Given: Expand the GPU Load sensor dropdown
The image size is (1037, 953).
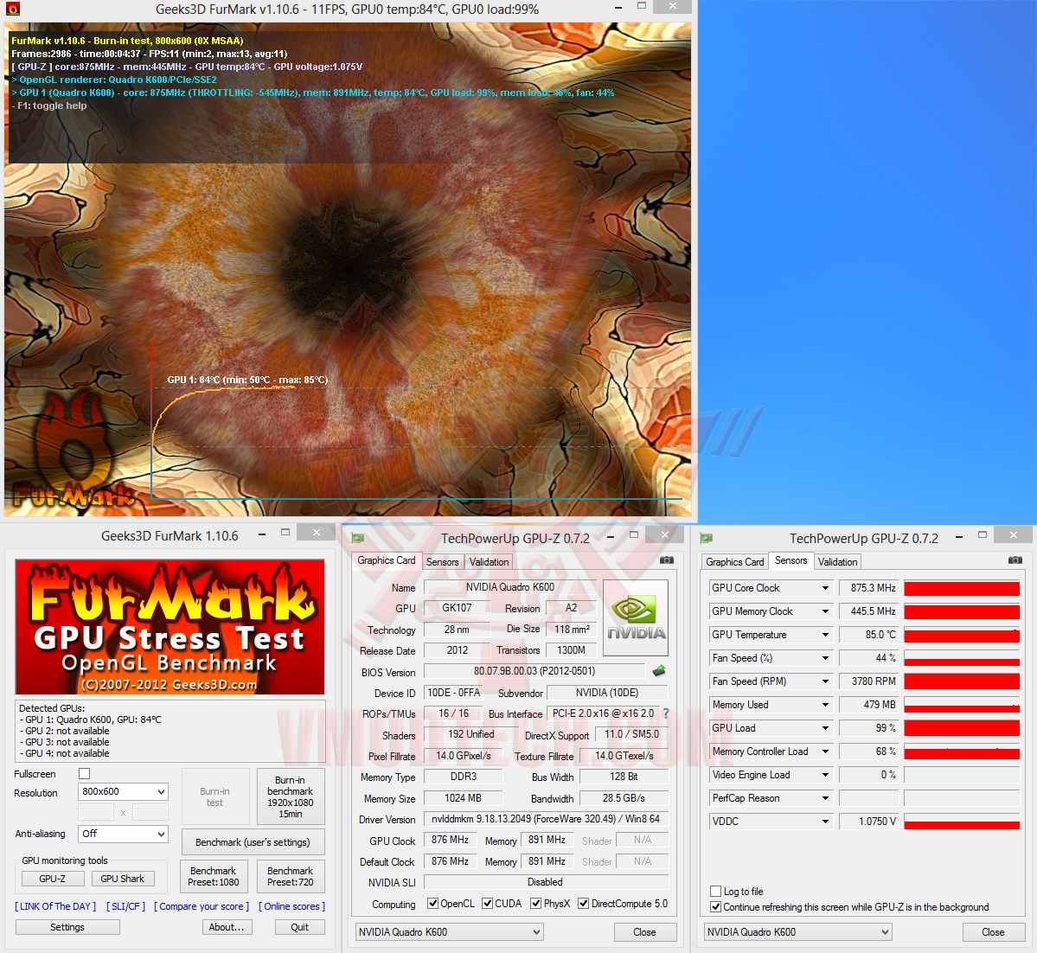Looking at the screenshot, I should click(x=825, y=728).
